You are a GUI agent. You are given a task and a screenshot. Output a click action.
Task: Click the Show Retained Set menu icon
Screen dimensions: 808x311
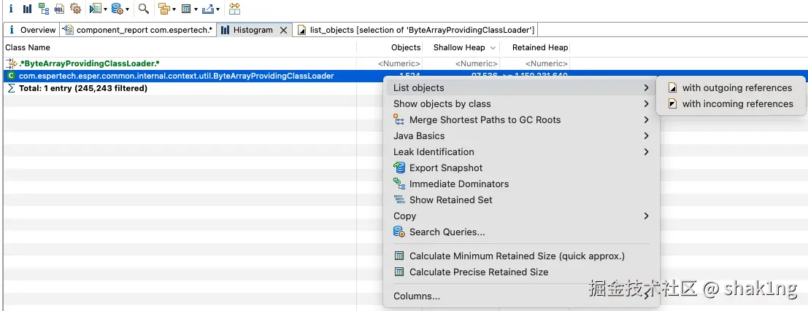point(399,200)
